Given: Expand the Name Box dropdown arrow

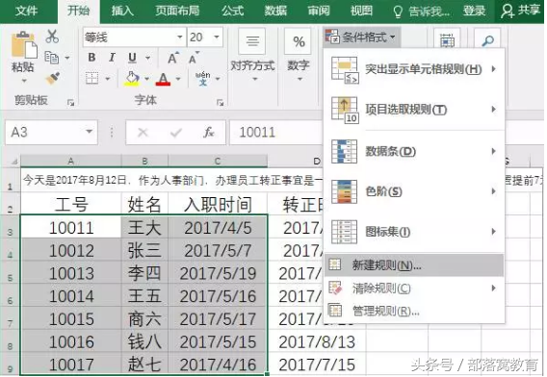Looking at the screenshot, I should [x=89, y=132].
